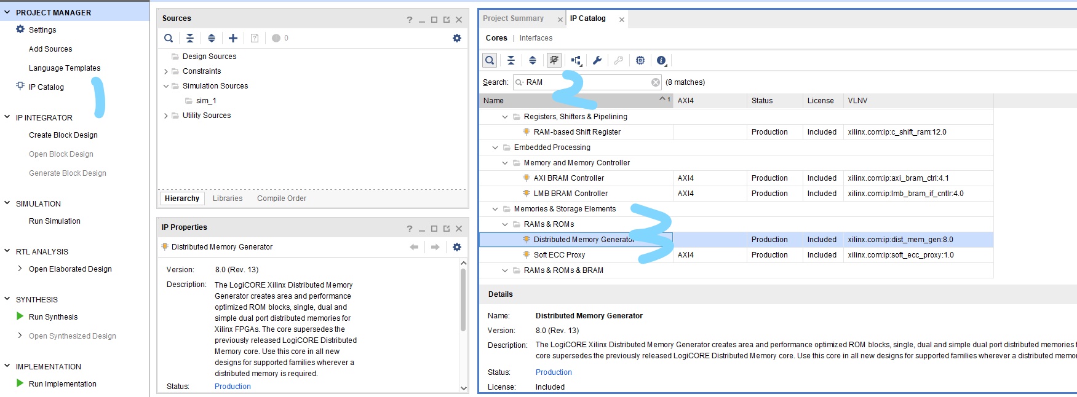Click Production status link in Details
The height and width of the screenshot is (397, 1077).
point(554,372)
